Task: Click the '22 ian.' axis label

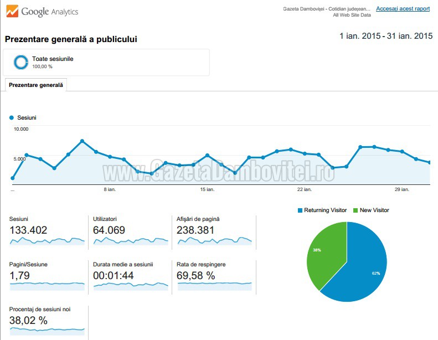Action: [x=305, y=189]
